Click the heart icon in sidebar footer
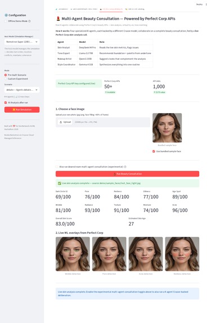This screenshot has height=323, width=211. (14, 126)
